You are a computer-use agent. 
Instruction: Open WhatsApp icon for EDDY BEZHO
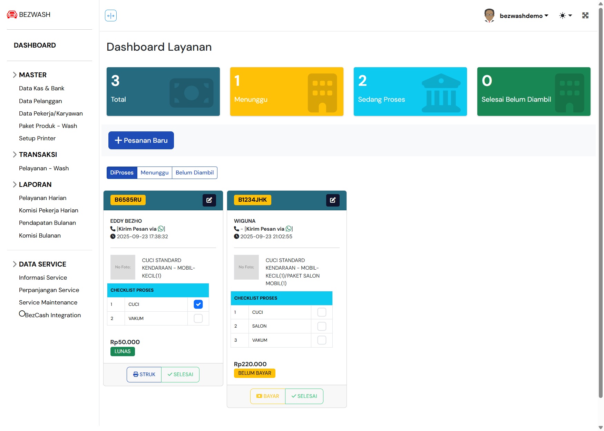click(x=161, y=229)
